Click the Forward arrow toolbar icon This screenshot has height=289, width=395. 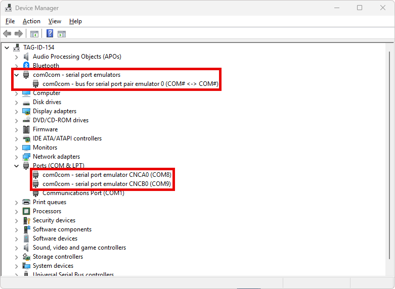click(19, 34)
